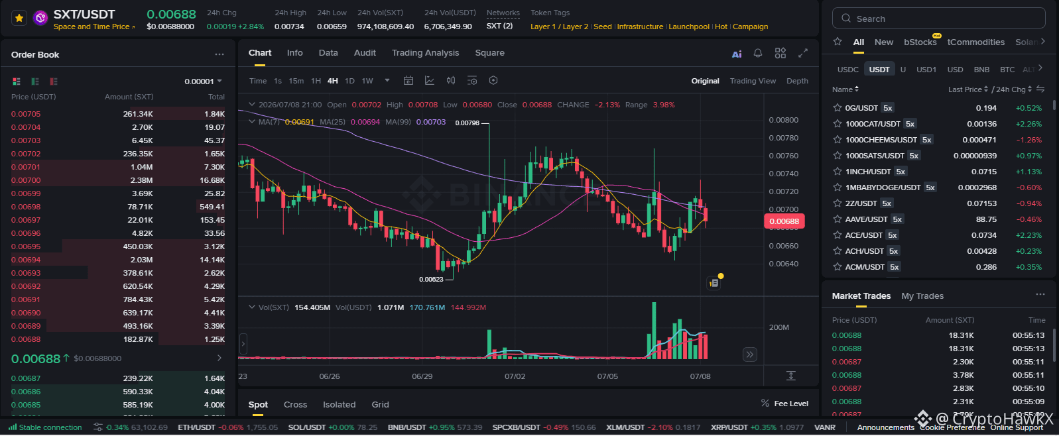
Task: Switch to My Trades tab
Action: [922, 296]
